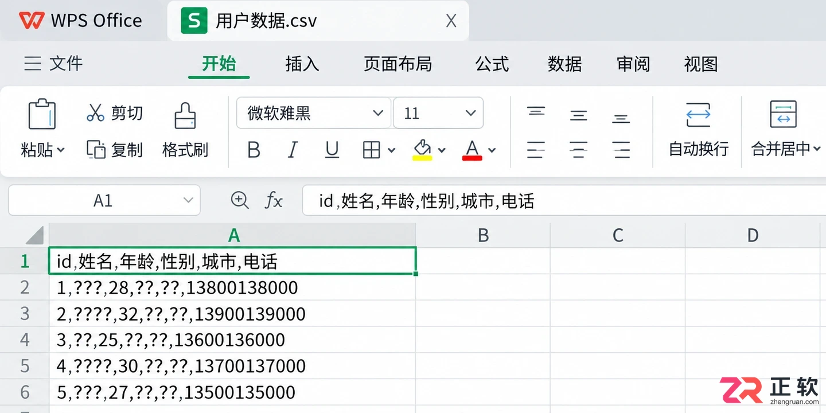This screenshot has height=413, width=826.
Task: Click the Paste clipboard icon
Action: [42, 114]
